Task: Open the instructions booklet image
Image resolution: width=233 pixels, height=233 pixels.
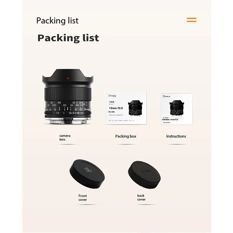Action: coord(177,109)
